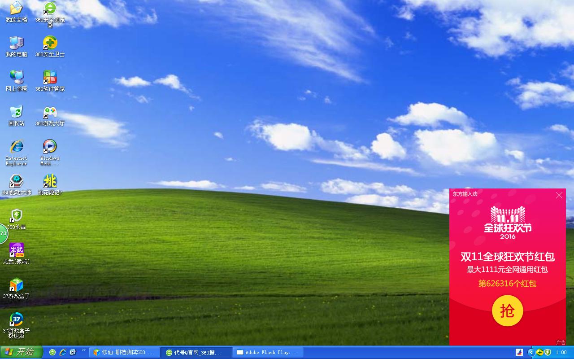Viewport: 574px width, 359px height.
Task: Switch to 修仙-删档测试500 taskbar window
Action: click(x=125, y=352)
